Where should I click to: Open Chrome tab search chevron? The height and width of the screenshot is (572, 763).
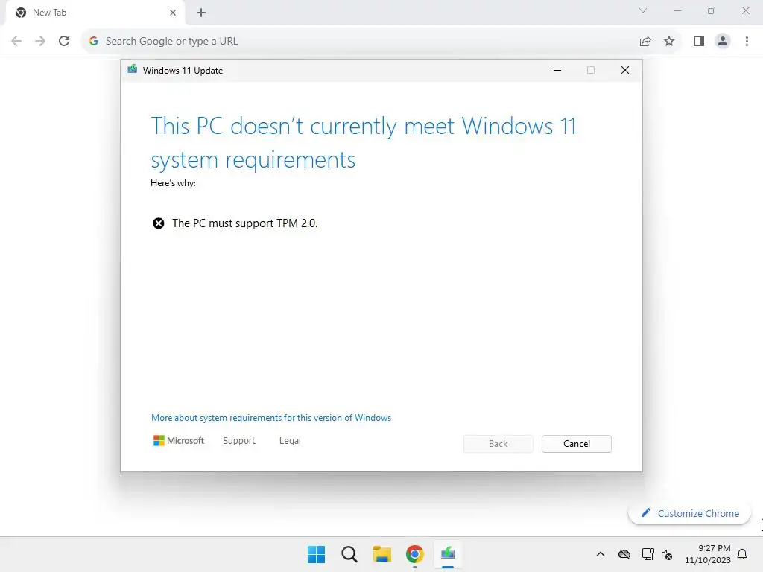tap(643, 10)
